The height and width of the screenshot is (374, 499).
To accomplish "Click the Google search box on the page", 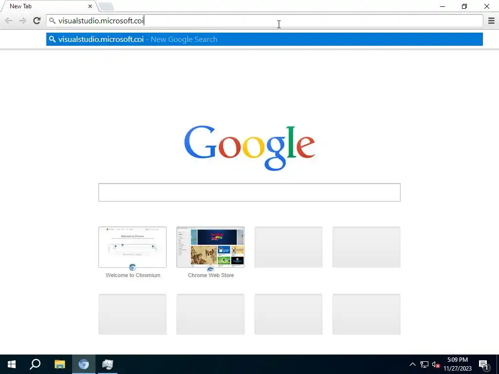I will point(249,192).
